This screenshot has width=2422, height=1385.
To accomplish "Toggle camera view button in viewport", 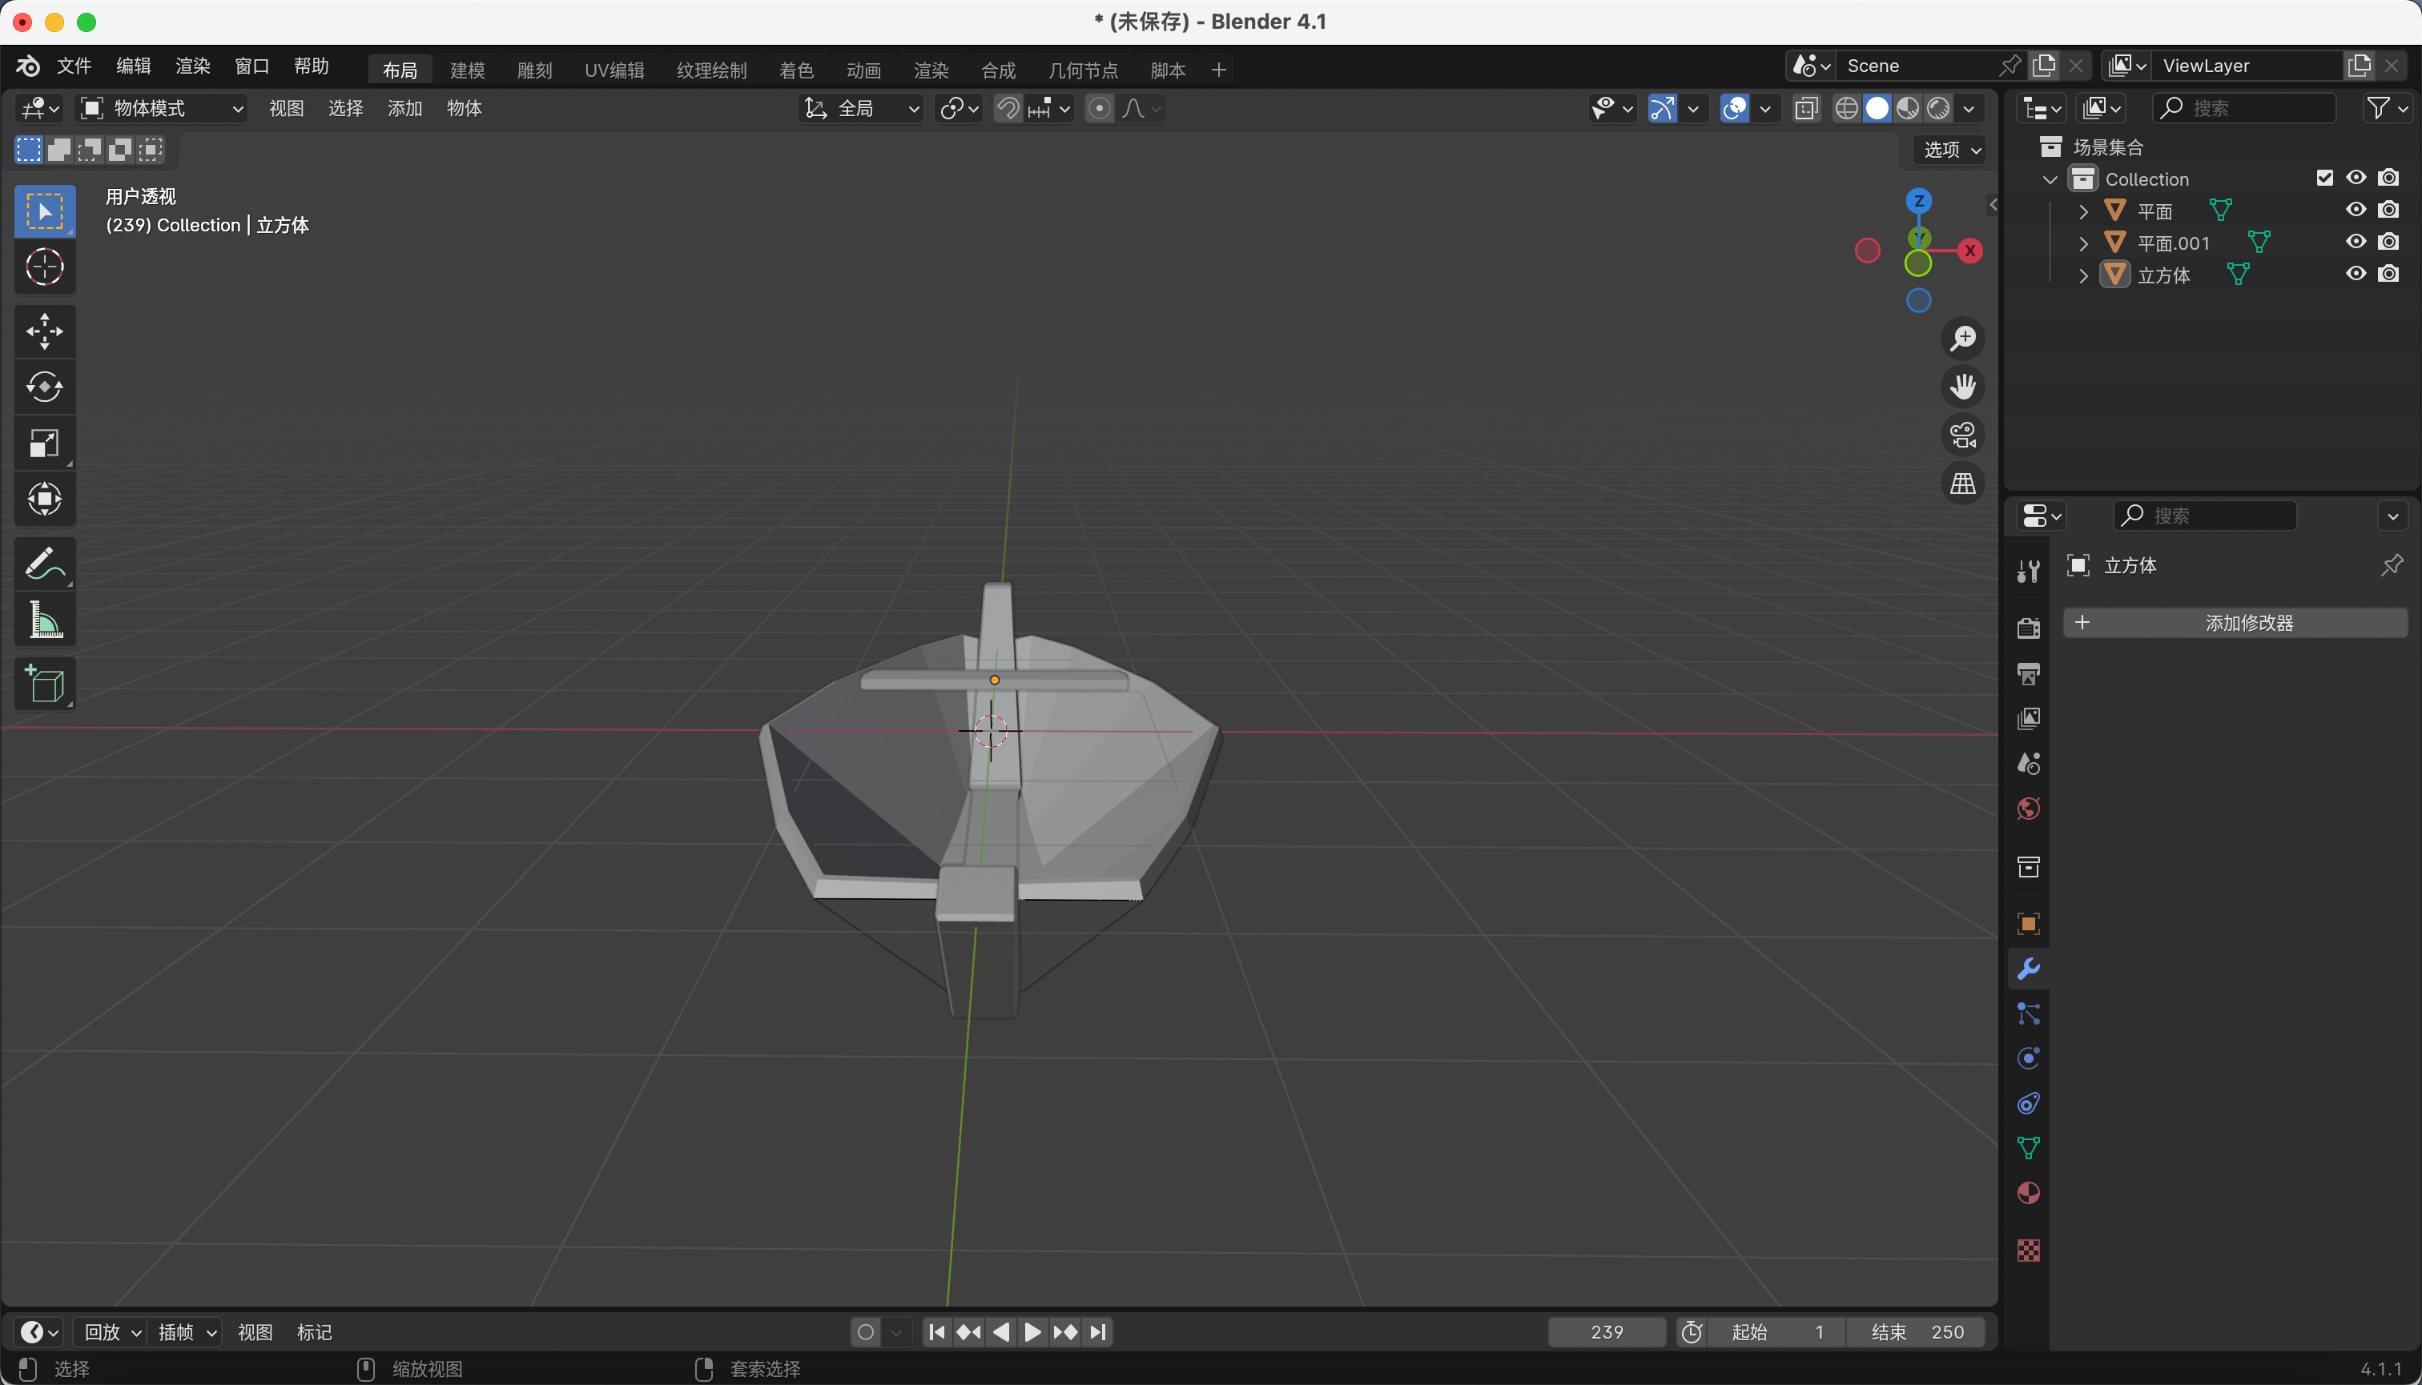I will point(1962,436).
